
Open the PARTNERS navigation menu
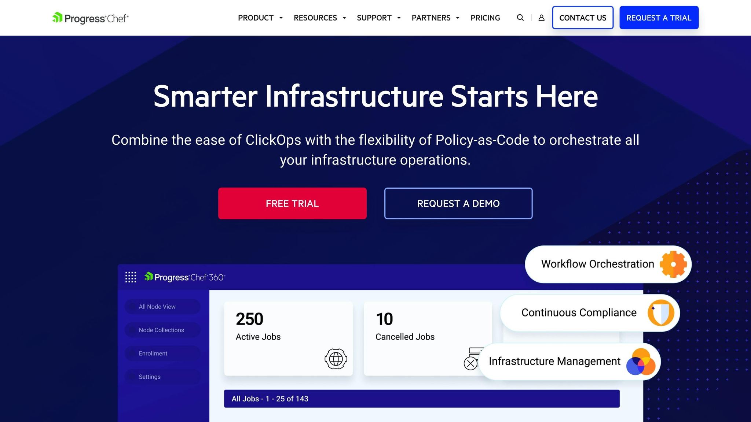[435, 18]
